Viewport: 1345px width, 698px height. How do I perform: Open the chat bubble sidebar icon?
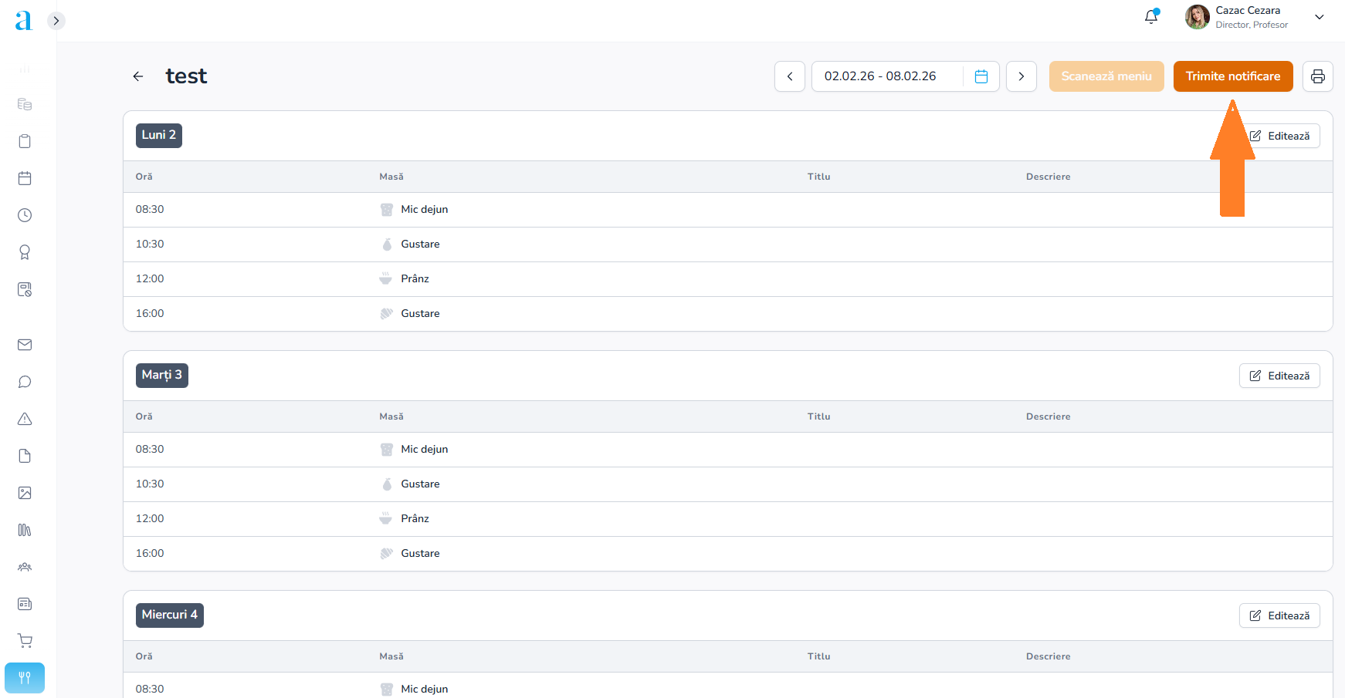pos(25,382)
